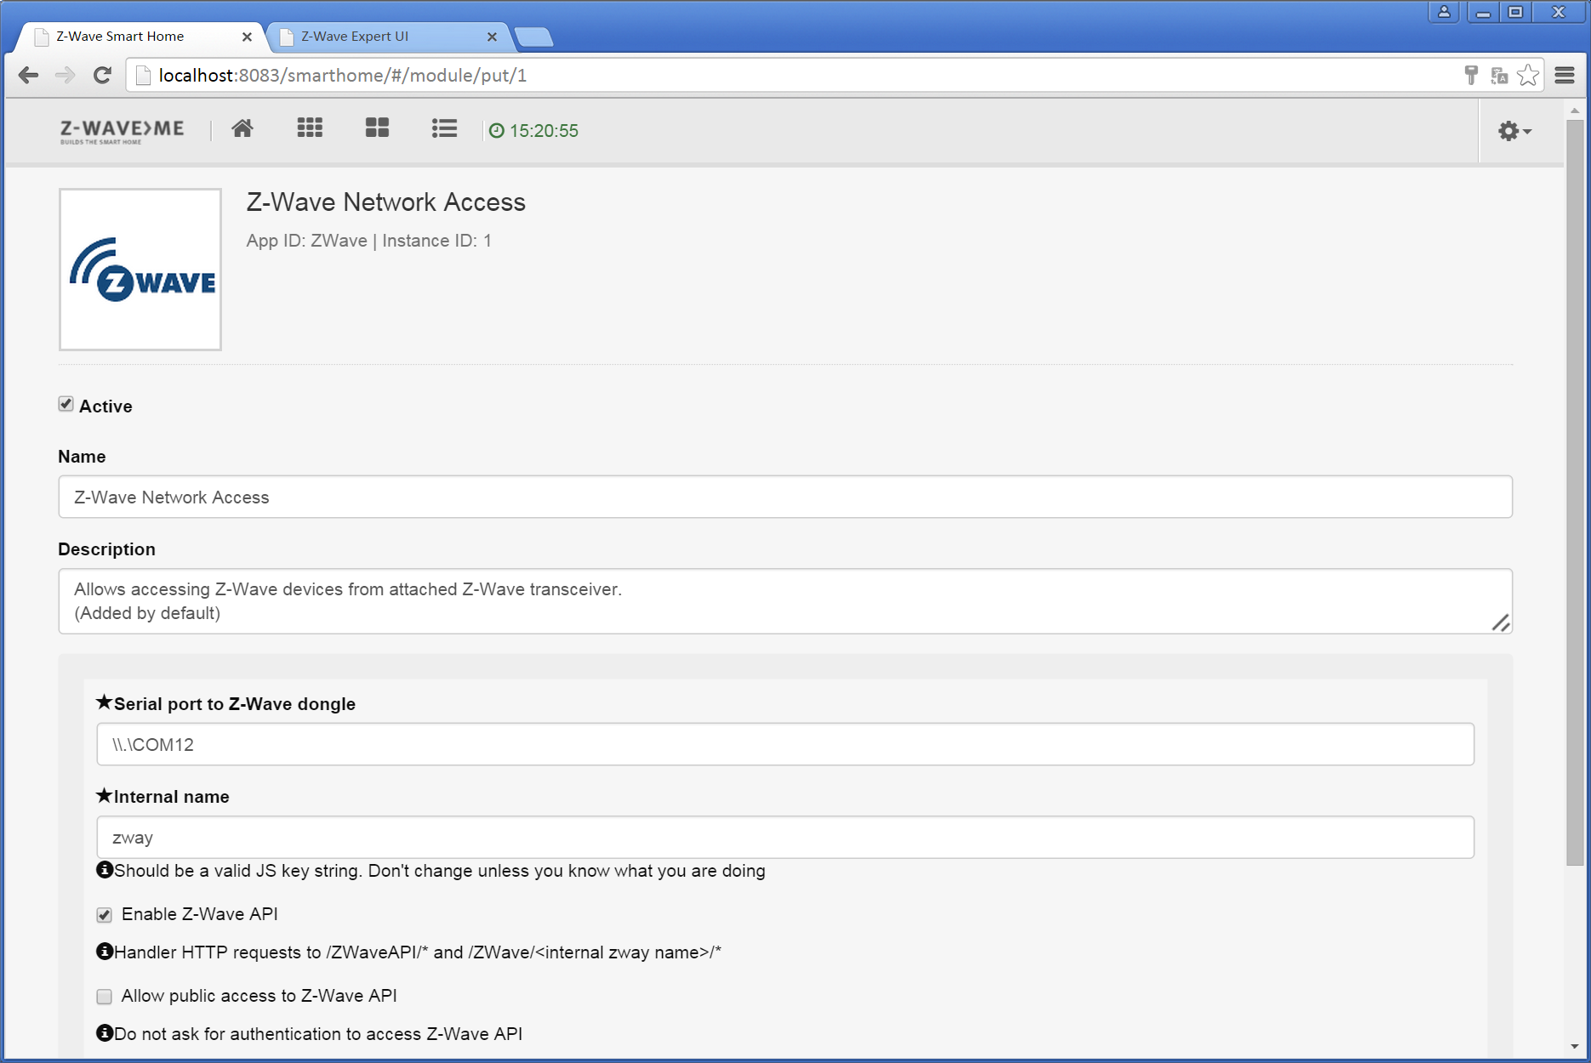Toggle the Active checkbox
Viewport: 1591px width, 1063px height.
coord(66,404)
